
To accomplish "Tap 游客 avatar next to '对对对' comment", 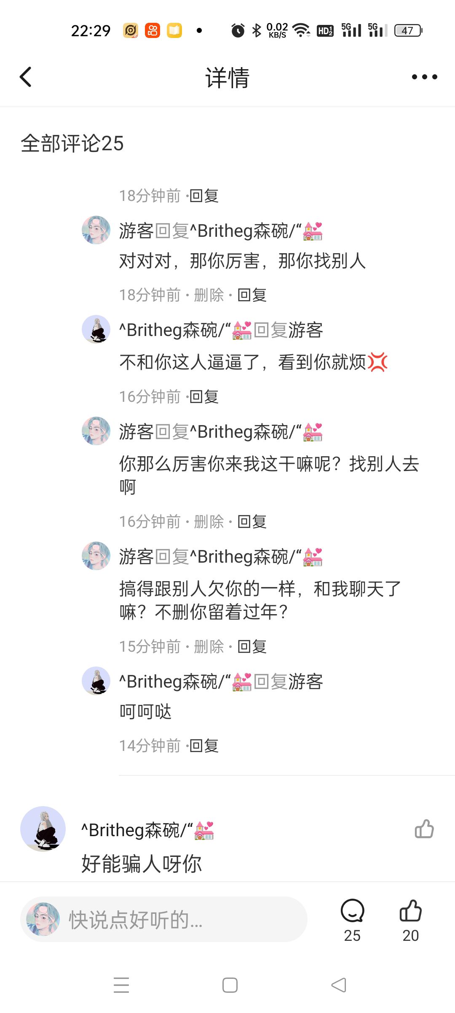I will [x=96, y=230].
